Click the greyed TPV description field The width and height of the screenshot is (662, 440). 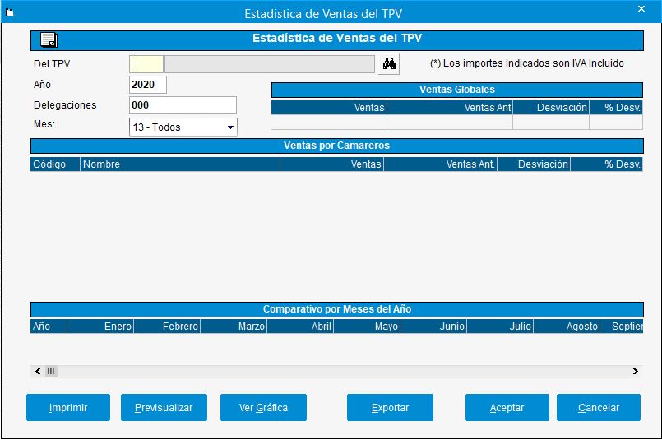click(x=270, y=64)
